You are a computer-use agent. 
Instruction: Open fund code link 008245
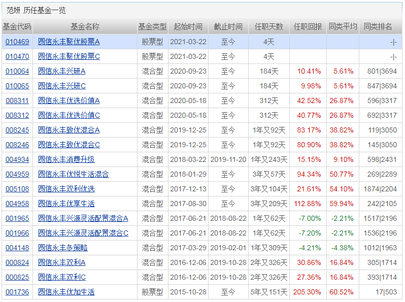click(17, 130)
